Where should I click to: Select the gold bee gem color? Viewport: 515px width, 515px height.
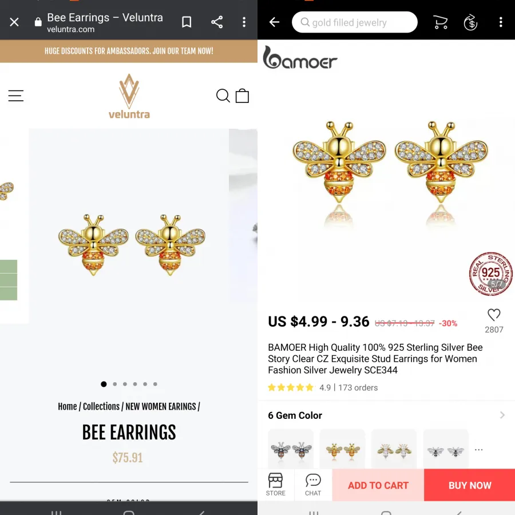click(342, 450)
